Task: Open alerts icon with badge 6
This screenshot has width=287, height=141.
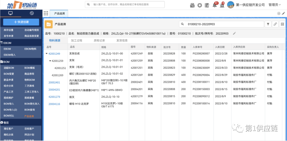Action: coord(222,5)
